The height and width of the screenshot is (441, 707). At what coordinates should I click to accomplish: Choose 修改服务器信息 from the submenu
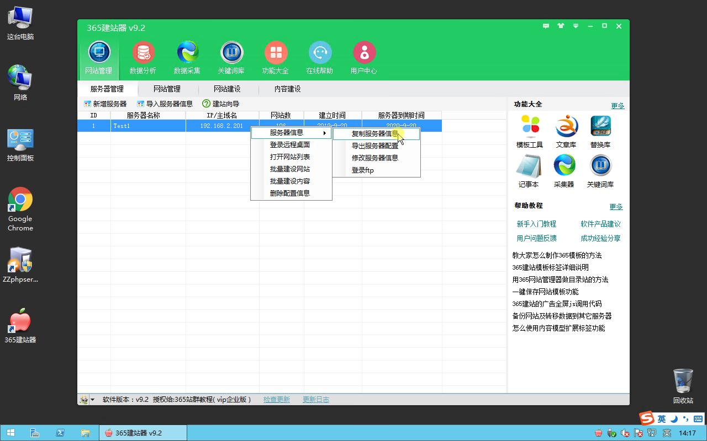tap(377, 158)
